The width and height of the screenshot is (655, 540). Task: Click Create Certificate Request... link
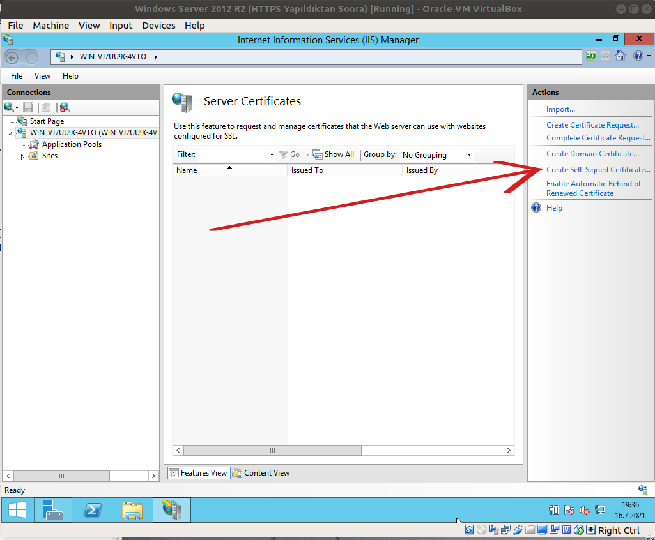click(x=593, y=125)
